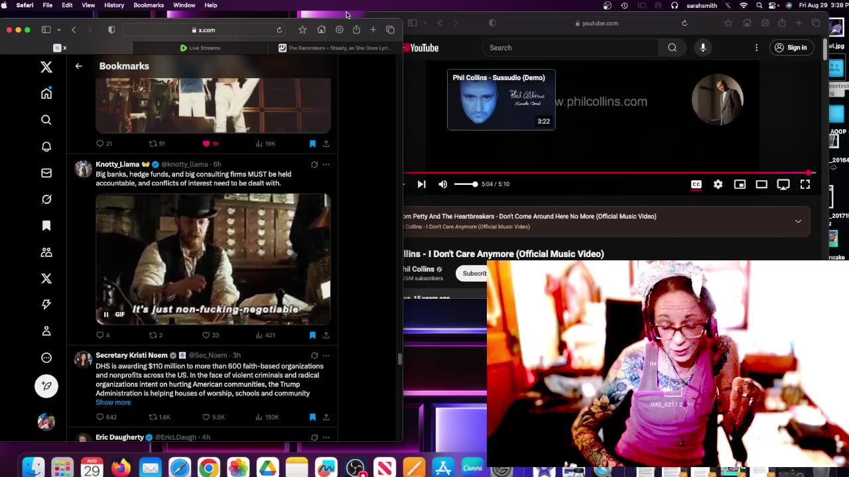Open X notifications bell icon
The image size is (849, 477).
(46, 146)
